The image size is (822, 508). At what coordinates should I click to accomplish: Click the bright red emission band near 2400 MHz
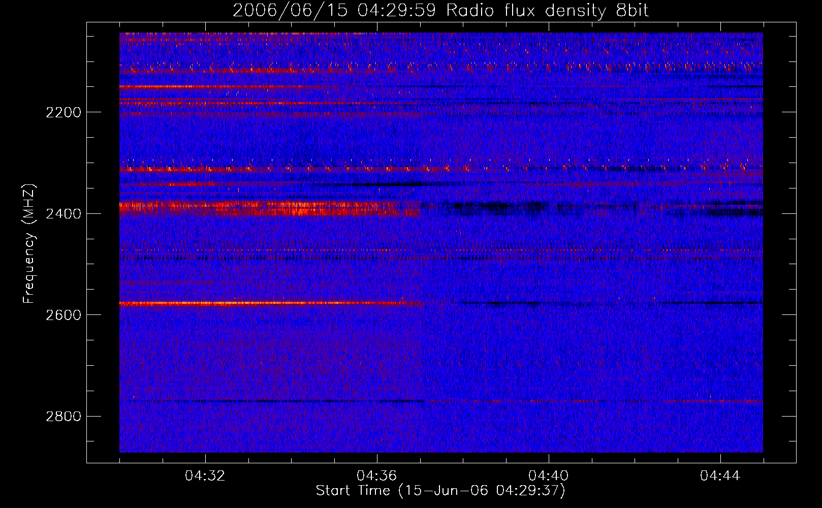pos(270,208)
